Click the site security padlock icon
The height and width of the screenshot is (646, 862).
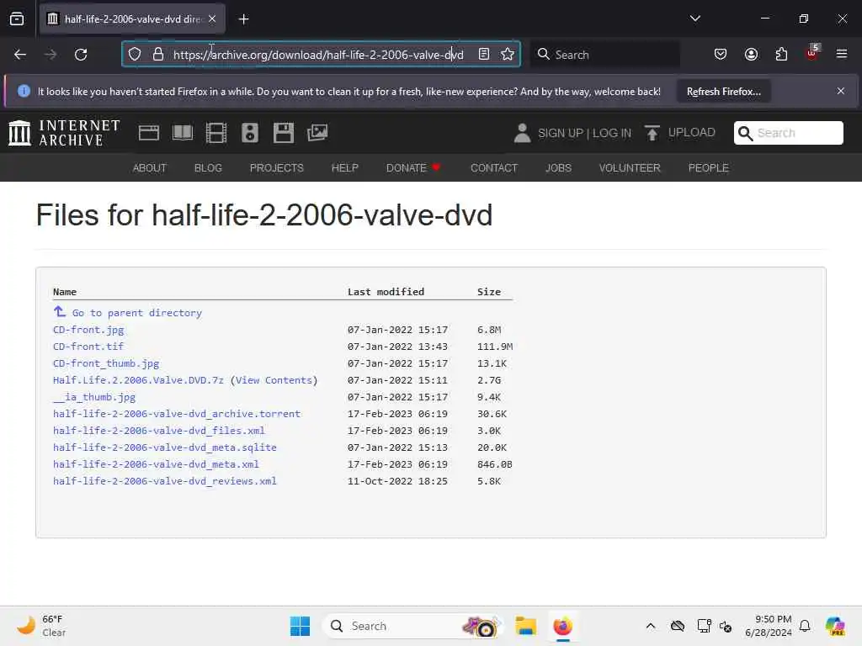[x=158, y=55]
